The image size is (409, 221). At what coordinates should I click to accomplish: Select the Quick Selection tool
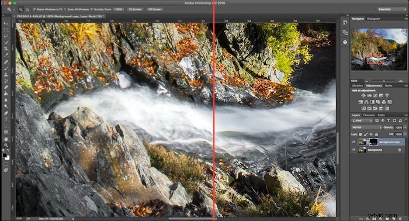tap(6, 43)
